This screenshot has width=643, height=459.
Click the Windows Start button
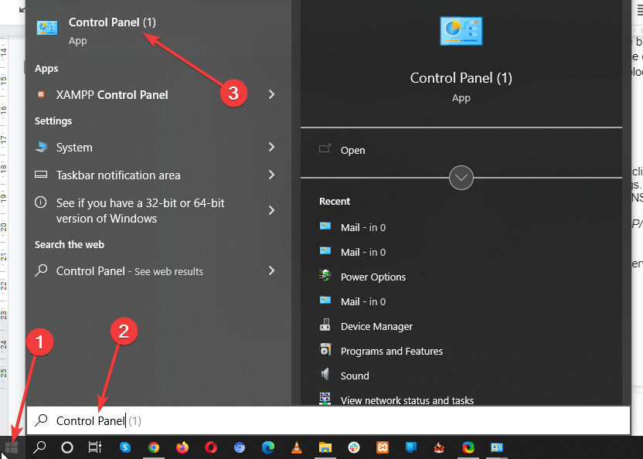pyautogui.click(x=12, y=447)
